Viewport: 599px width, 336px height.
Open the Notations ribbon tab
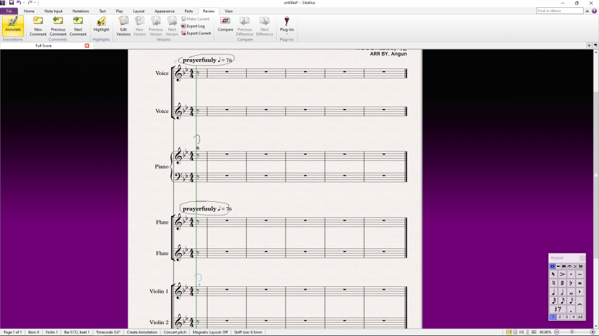[81, 11]
